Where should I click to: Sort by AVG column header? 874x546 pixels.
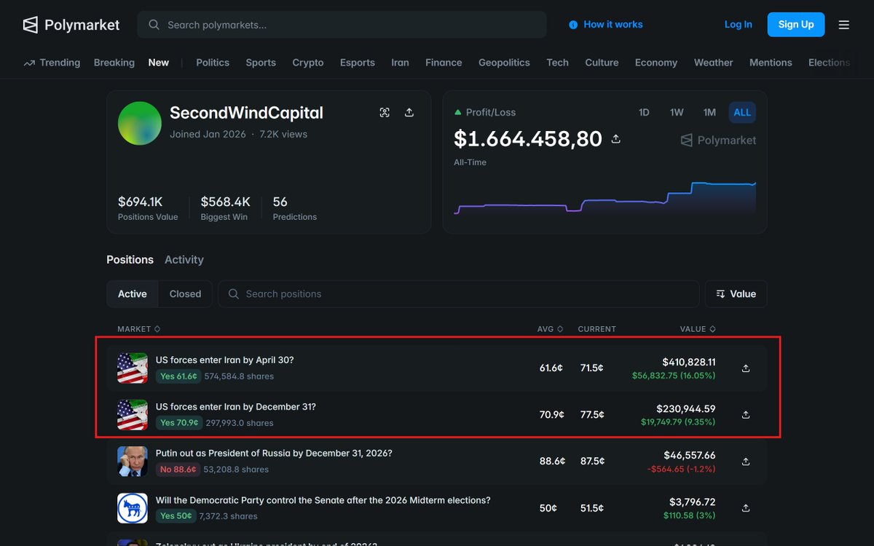[x=550, y=329]
